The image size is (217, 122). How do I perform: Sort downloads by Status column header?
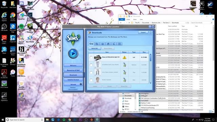124,52
